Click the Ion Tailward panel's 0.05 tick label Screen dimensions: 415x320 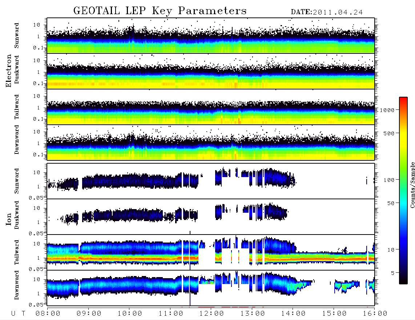[36, 269]
